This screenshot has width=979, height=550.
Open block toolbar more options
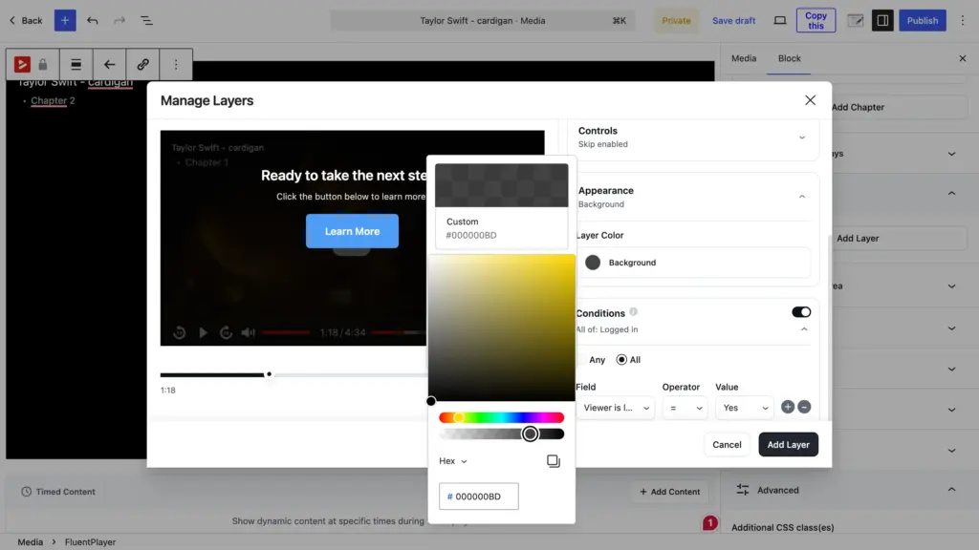(176, 64)
